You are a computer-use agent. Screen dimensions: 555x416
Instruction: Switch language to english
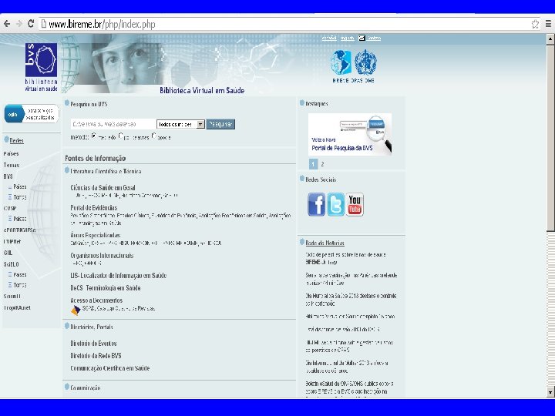(x=347, y=38)
